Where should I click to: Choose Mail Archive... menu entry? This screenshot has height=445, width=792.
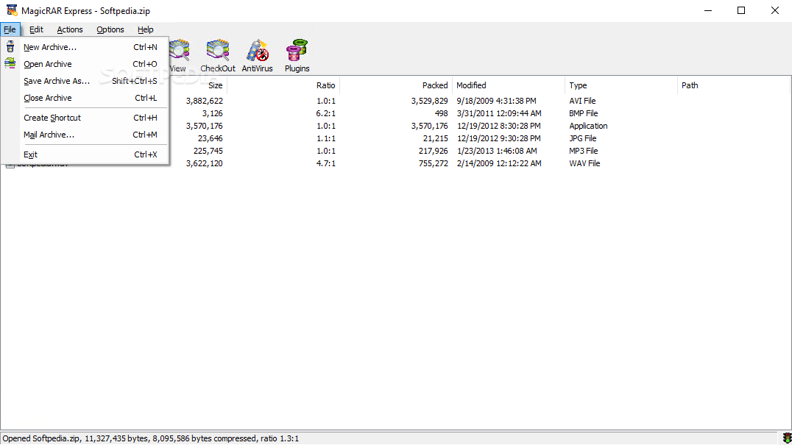pos(85,135)
